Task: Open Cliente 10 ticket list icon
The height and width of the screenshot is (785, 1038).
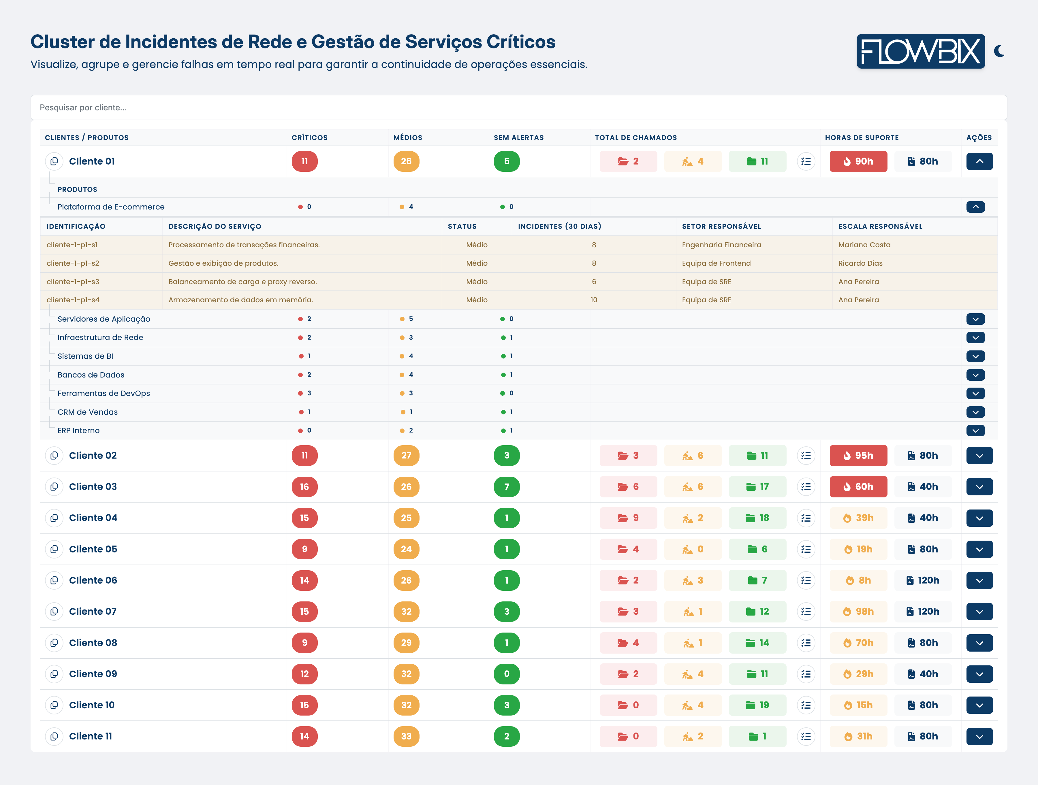Action: [x=806, y=705]
